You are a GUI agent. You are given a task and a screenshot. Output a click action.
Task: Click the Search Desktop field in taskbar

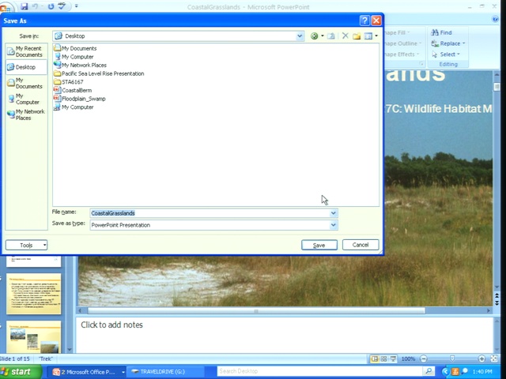tap(319, 371)
